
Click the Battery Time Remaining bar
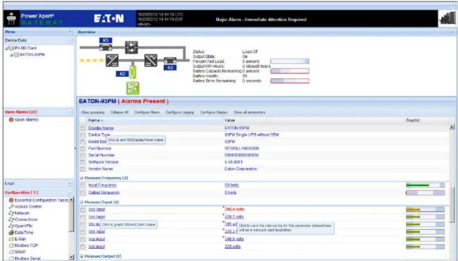pyautogui.click(x=289, y=81)
